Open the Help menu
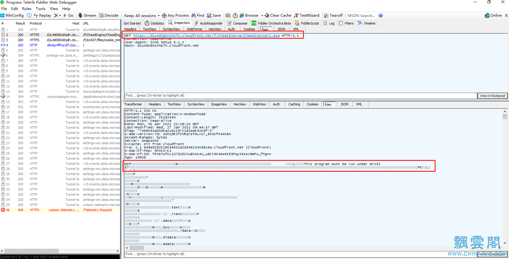This screenshot has height=259, width=509. [x=66, y=9]
